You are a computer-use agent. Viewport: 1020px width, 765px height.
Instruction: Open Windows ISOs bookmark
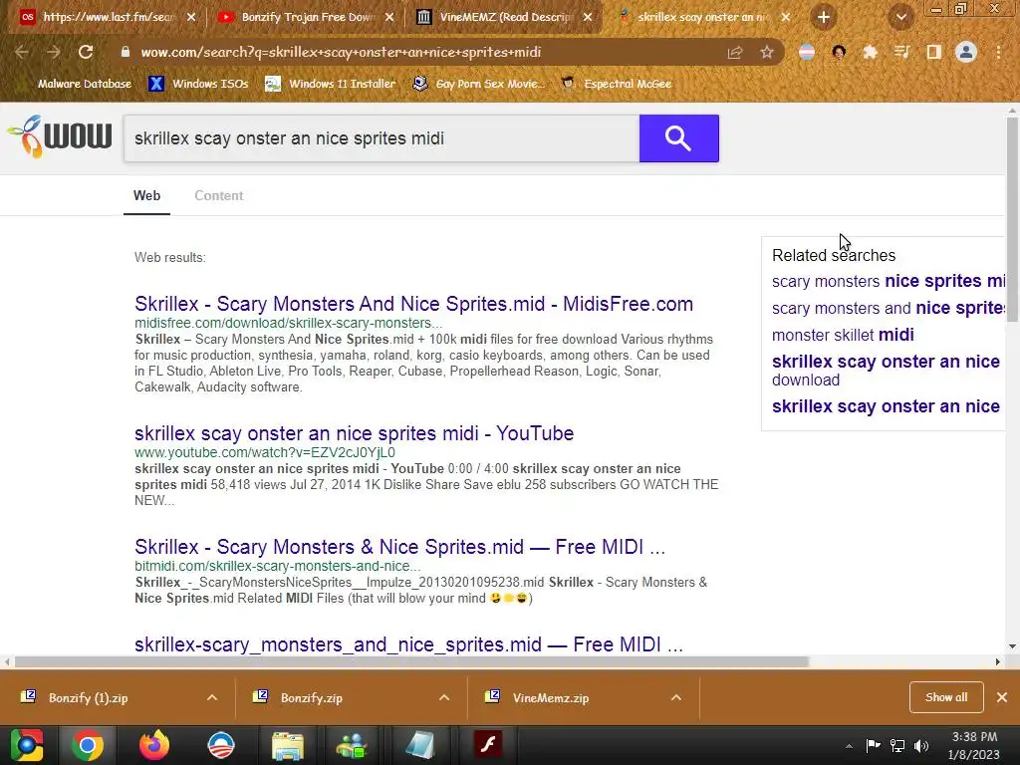pos(199,84)
